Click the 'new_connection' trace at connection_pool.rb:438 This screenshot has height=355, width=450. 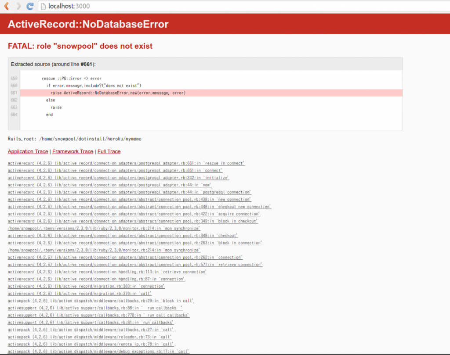pos(129,199)
